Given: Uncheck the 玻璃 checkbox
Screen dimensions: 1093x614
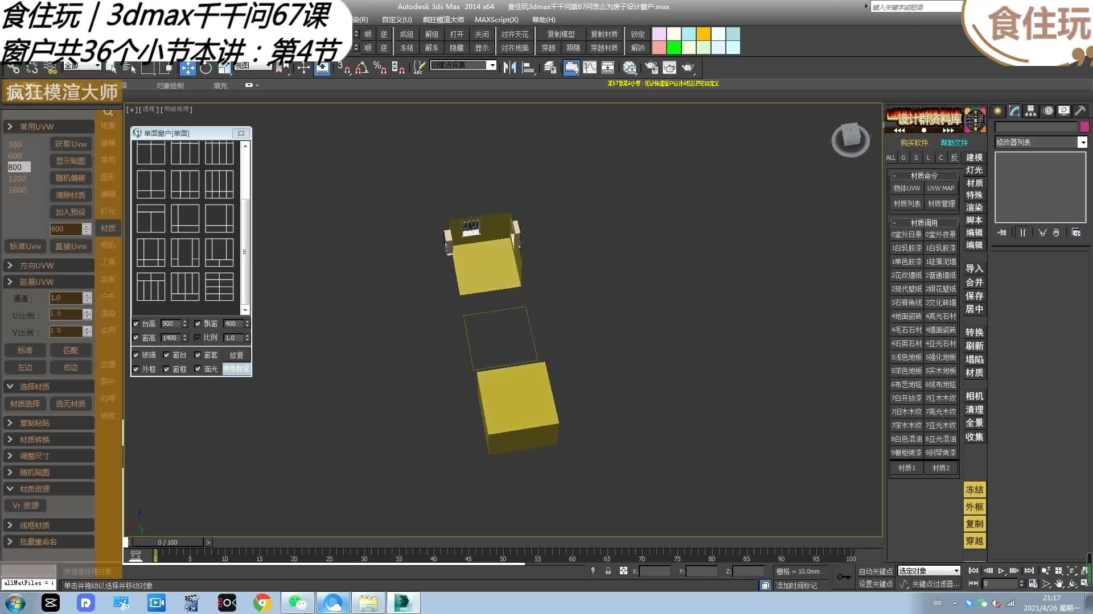Looking at the screenshot, I should pyautogui.click(x=136, y=355).
